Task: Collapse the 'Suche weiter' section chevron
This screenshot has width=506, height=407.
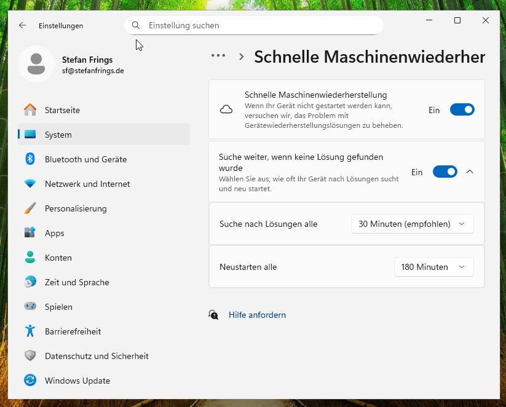Action: click(470, 172)
